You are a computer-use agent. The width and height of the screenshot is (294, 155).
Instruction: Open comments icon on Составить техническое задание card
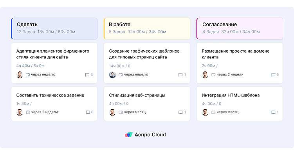coord(88,112)
